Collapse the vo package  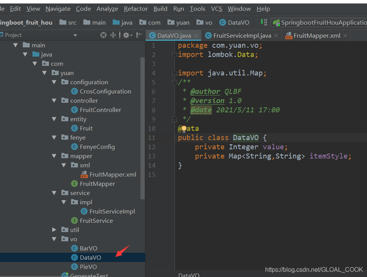[54, 239]
